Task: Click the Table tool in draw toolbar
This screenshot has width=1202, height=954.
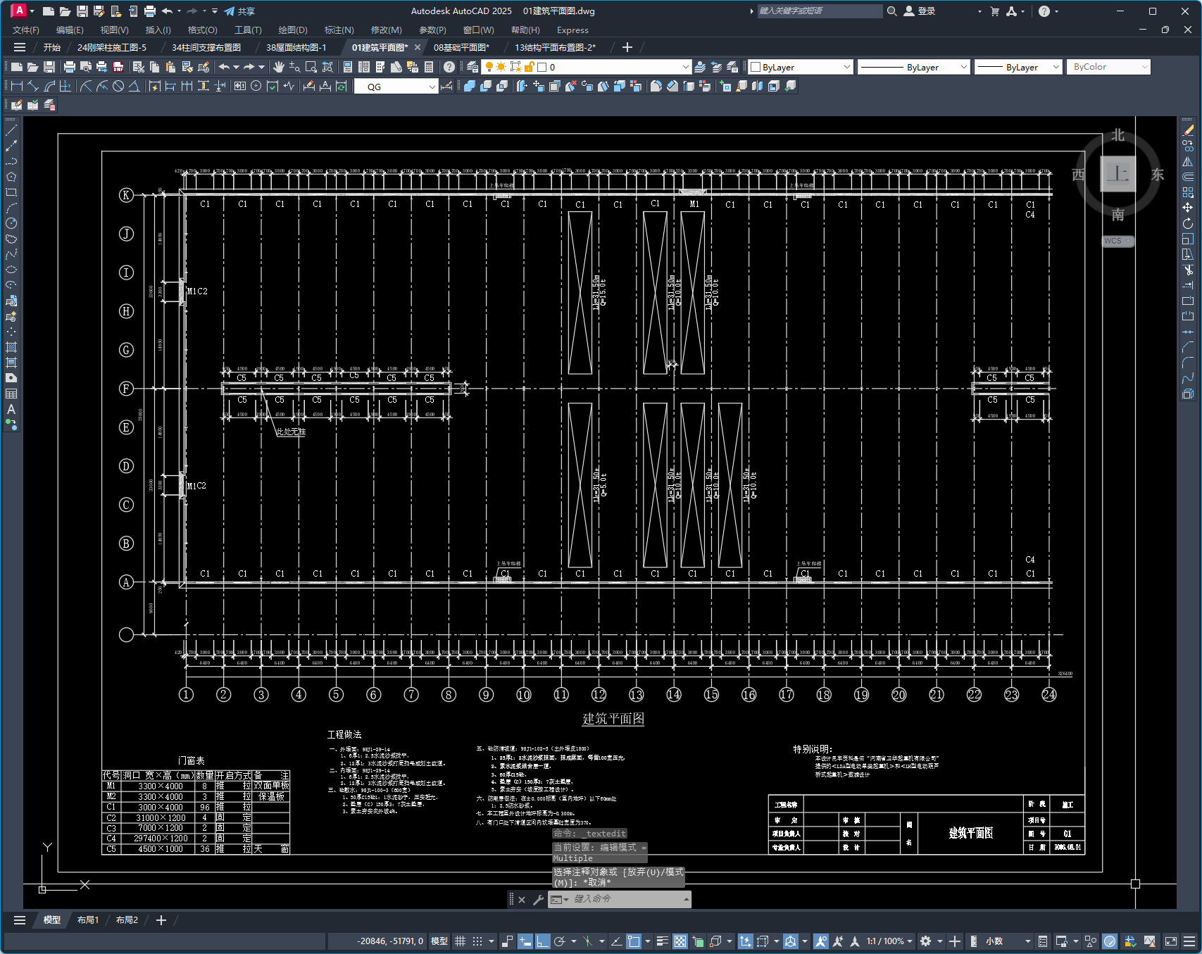Action: (11, 394)
